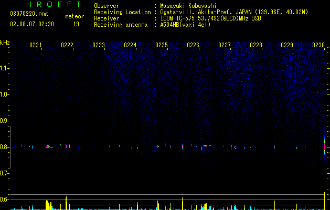Image resolution: width=330 pixels, height=210 pixels.
Task: Click the 0.6 kHz axis label
Action: [x=4, y=199]
